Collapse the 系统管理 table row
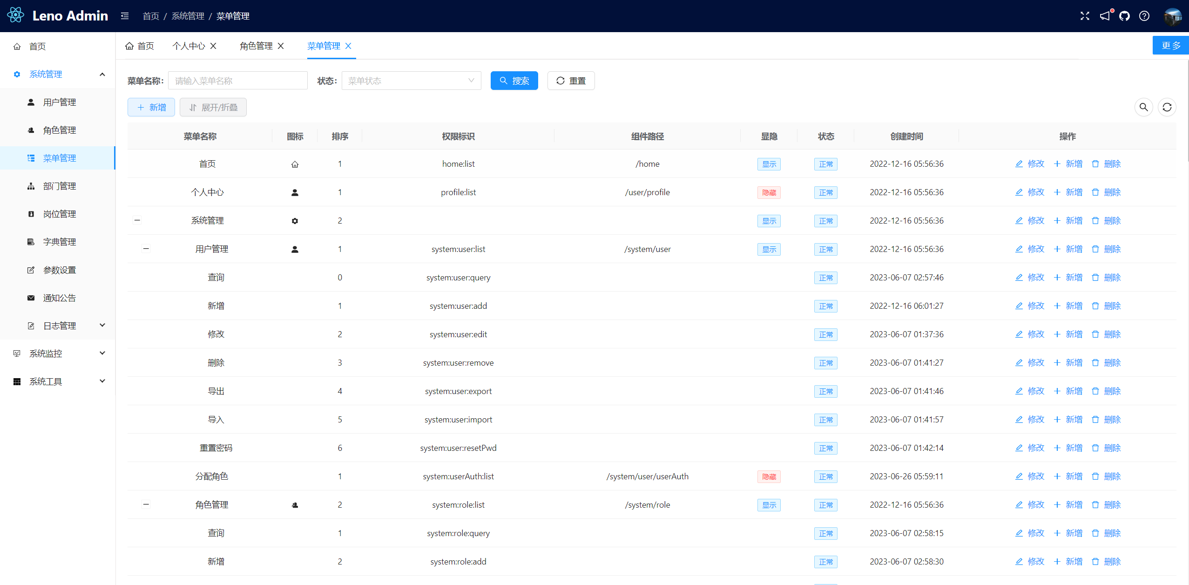The height and width of the screenshot is (585, 1189). tap(137, 220)
